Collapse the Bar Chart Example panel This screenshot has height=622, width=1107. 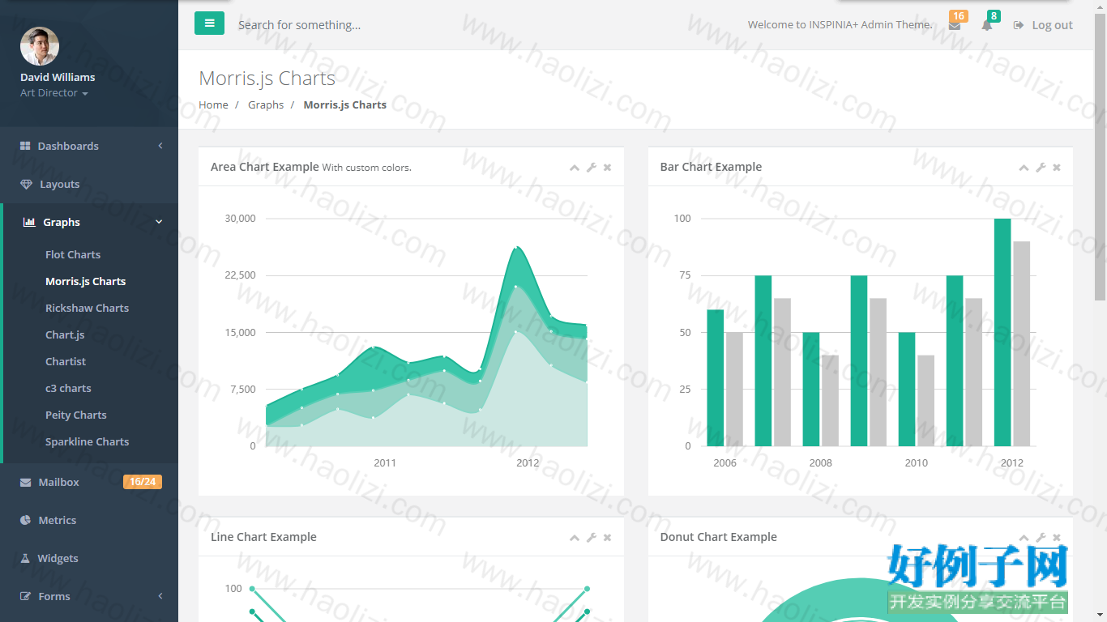coord(1024,168)
